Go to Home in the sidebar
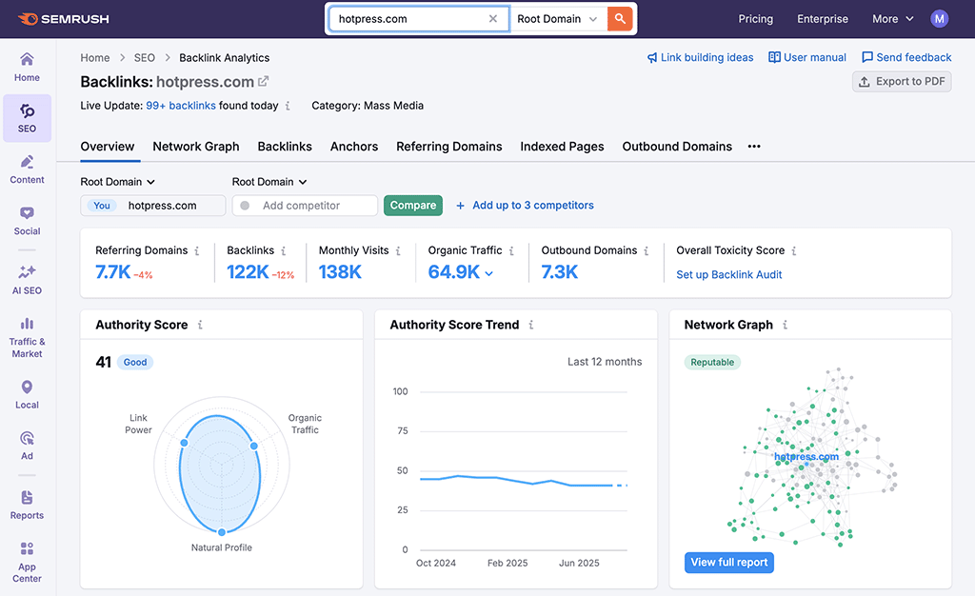This screenshot has width=975, height=596. 27,67
